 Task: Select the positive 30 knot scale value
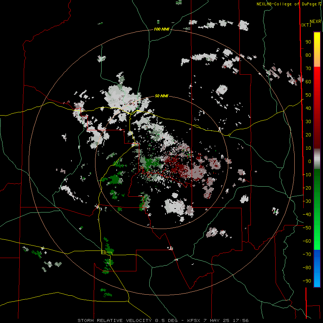(308, 122)
